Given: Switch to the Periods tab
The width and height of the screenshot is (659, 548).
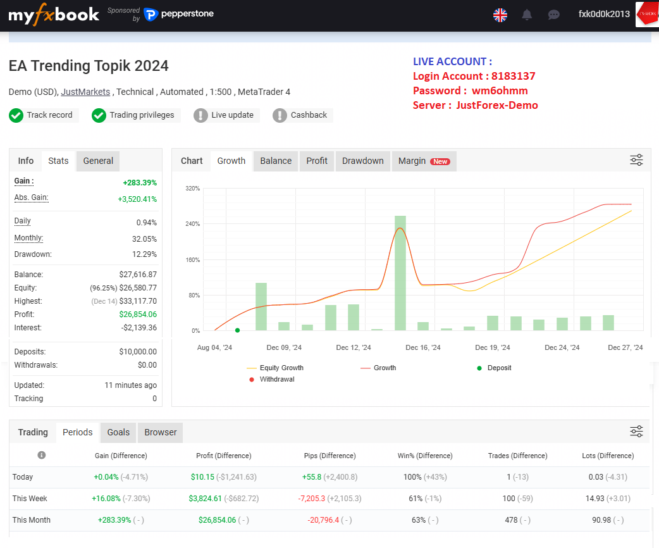Looking at the screenshot, I should (x=77, y=432).
